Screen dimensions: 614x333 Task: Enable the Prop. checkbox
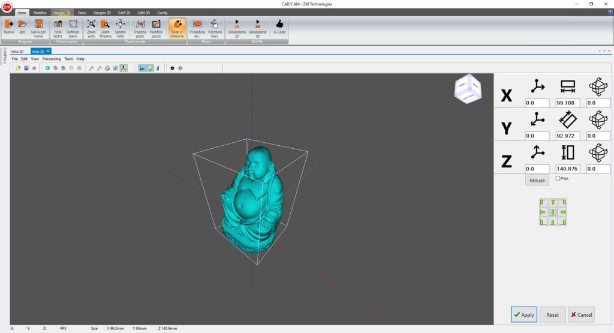(558, 178)
